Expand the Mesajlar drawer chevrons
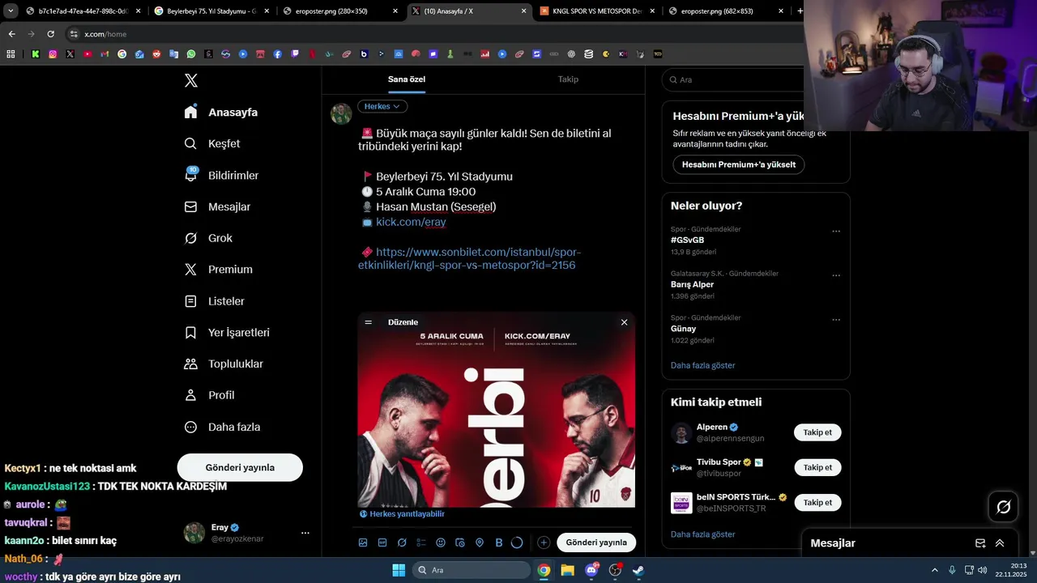This screenshot has height=583, width=1037. [x=1000, y=543]
